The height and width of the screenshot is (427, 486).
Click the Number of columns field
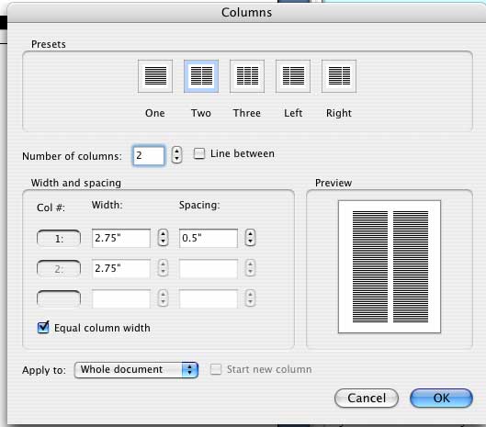pyautogui.click(x=149, y=155)
